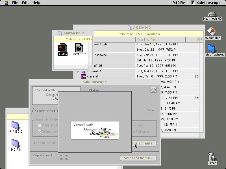Screen dimensions: 226x169
Task: Click the 2 items status text in Klatoo window
Action: (79, 39)
